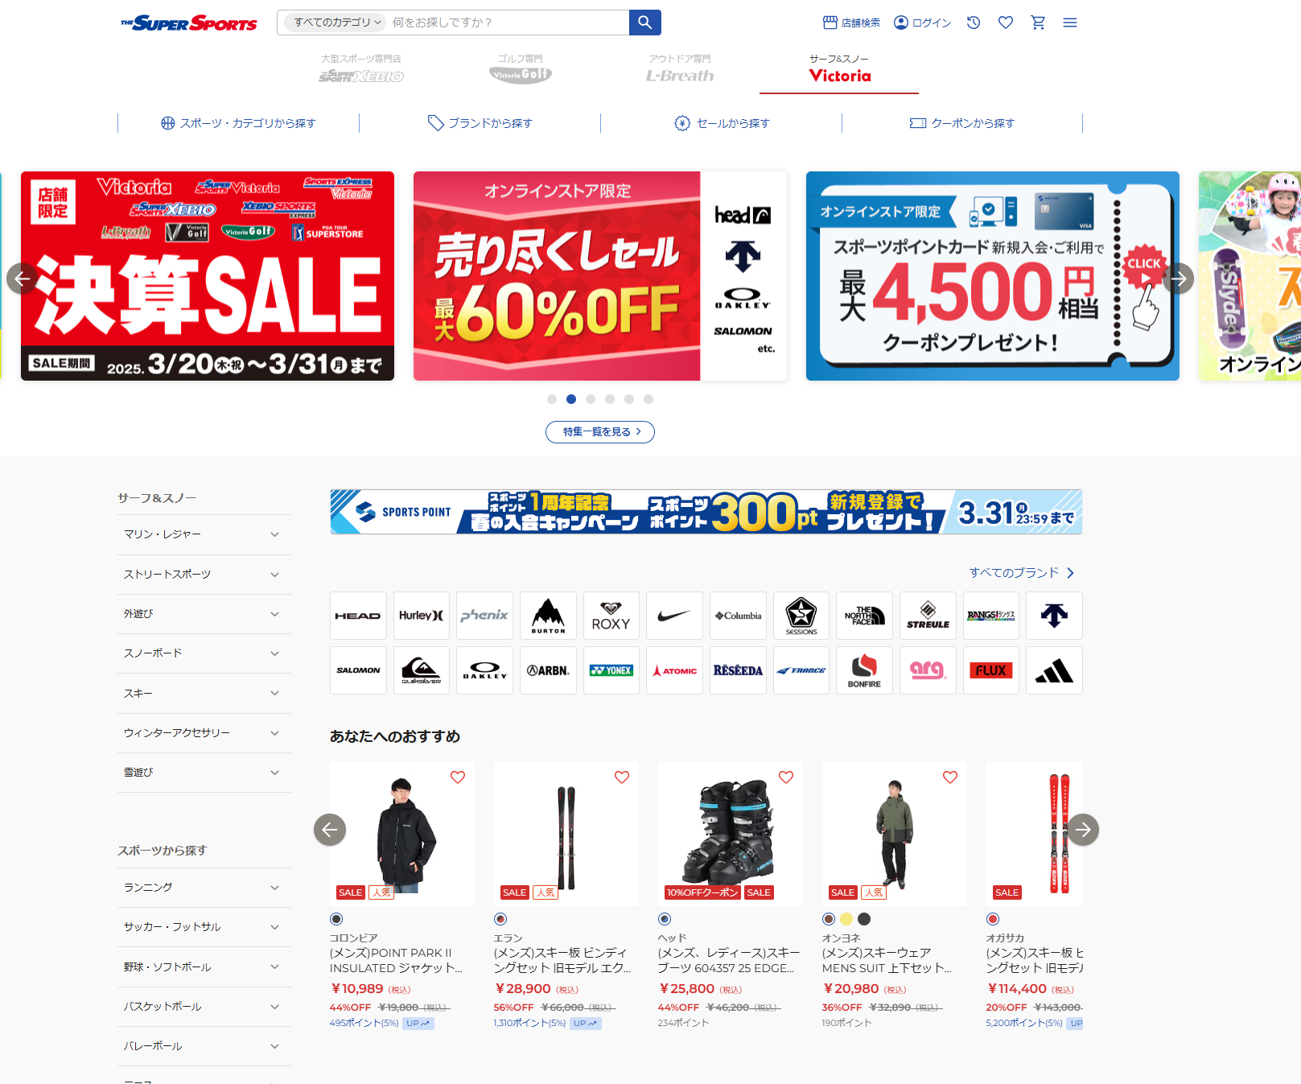Toggle heart on Head ski boots product
The height and width of the screenshot is (1084, 1301).
coord(786,777)
